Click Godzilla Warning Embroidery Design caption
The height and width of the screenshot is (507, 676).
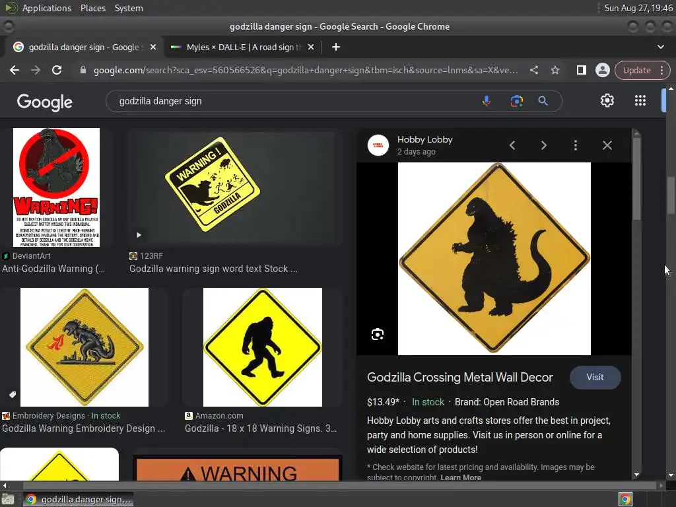pos(84,428)
